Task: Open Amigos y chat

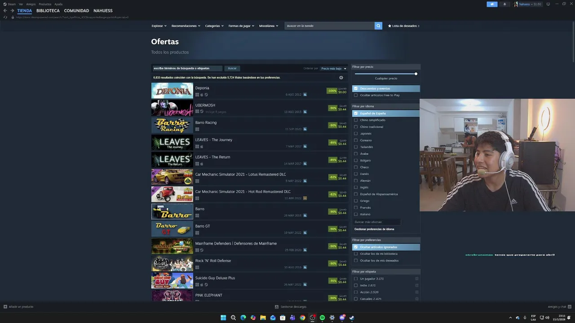Action: tap(559, 307)
